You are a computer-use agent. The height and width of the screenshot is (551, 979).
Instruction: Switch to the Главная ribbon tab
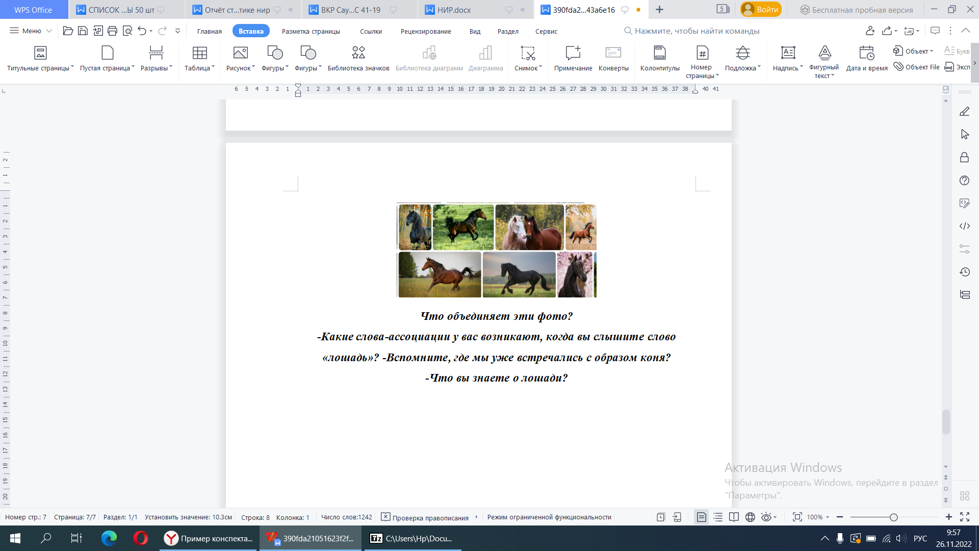tap(209, 31)
